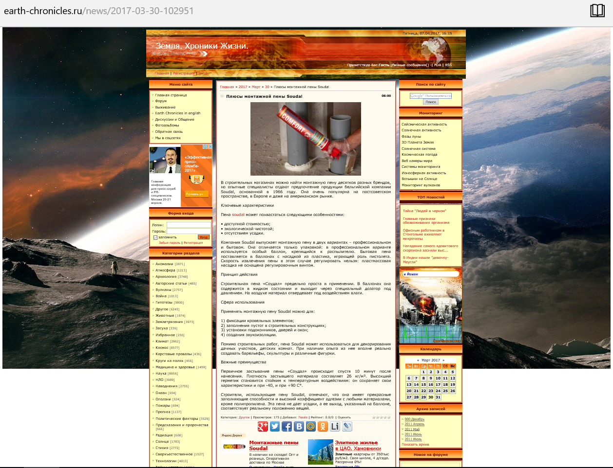
Task: Click the Логин input field
Action: pyautogui.click(x=189, y=225)
